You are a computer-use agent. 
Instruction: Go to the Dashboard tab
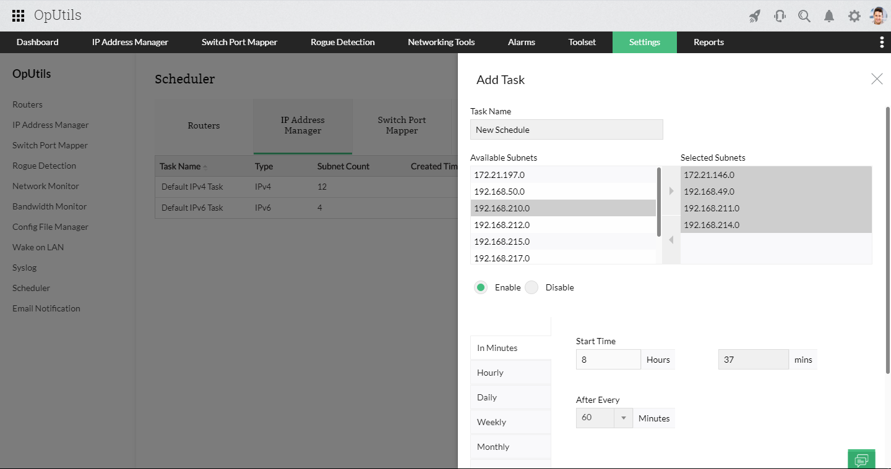coord(38,42)
